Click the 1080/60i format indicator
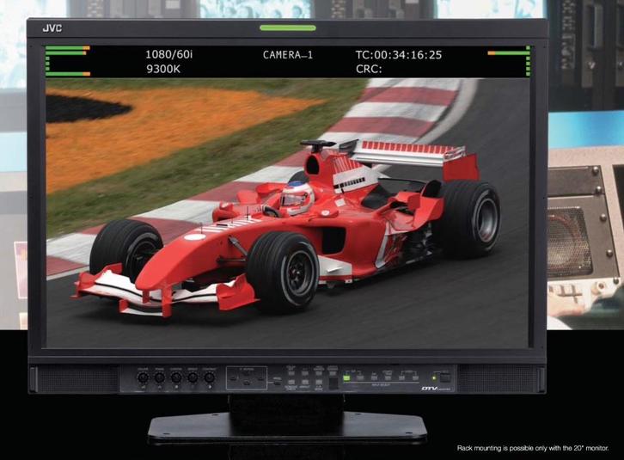The width and height of the screenshot is (624, 460). [x=168, y=55]
